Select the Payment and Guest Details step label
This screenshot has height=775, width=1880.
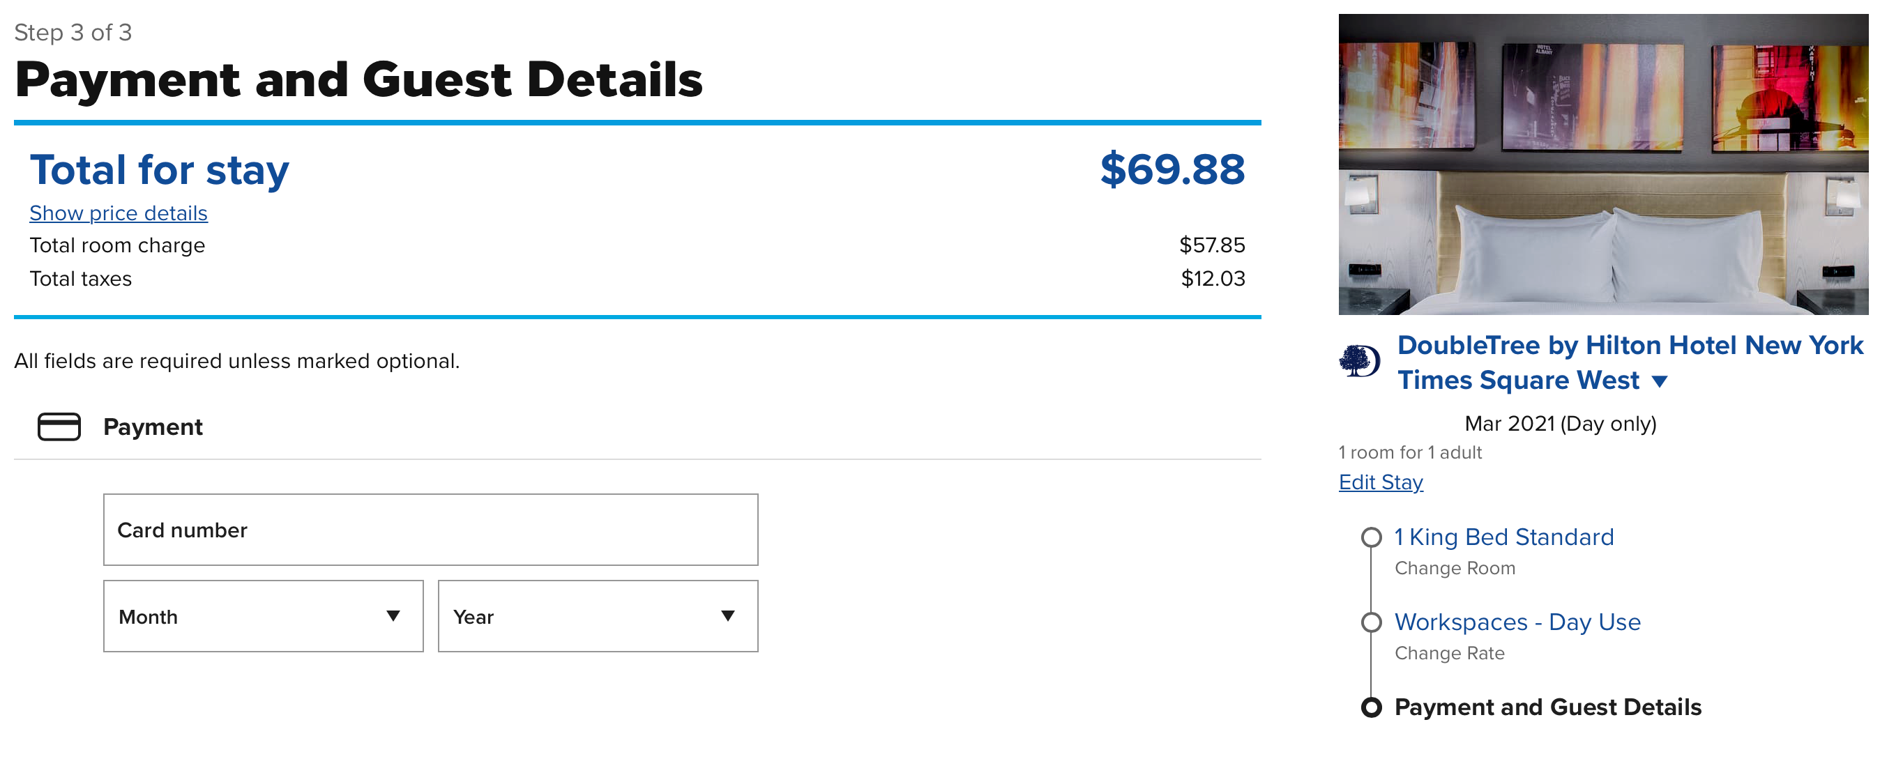(1547, 707)
